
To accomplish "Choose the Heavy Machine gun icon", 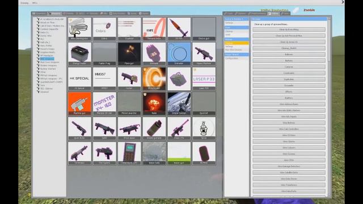I will click(x=204, y=54).
